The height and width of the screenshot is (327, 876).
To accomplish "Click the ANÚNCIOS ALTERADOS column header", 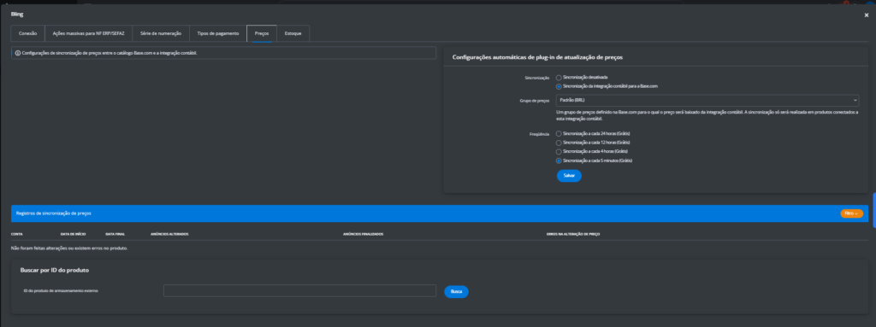I will coord(169,234).
